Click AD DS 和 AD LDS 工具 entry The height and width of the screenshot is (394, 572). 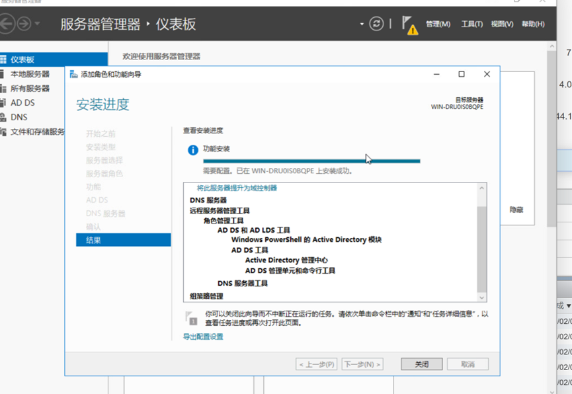tap(253, 230)
